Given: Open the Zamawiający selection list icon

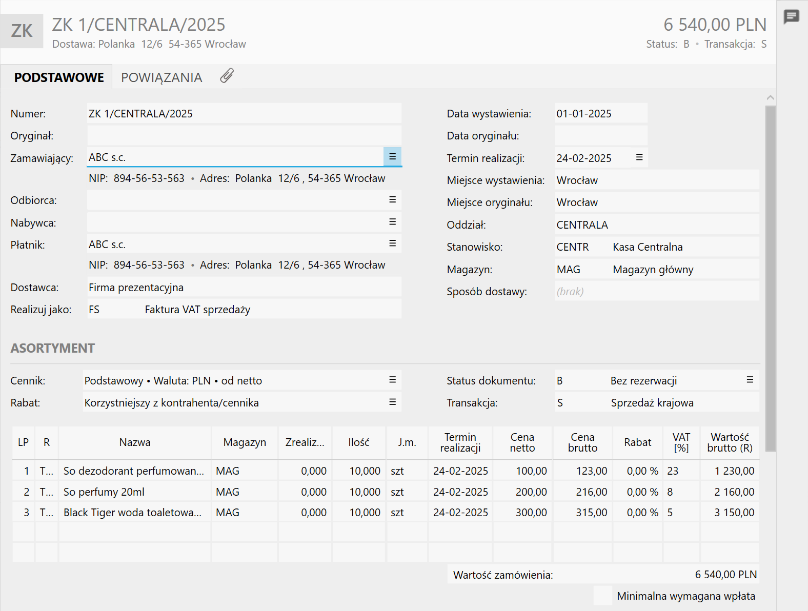Looking at the screenshot, I should (392, 157).
